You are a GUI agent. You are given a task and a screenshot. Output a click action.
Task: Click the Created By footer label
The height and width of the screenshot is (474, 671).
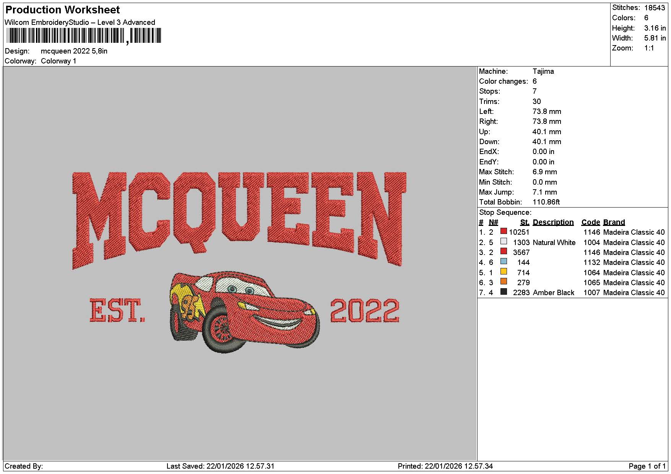[x=24, y=466]
